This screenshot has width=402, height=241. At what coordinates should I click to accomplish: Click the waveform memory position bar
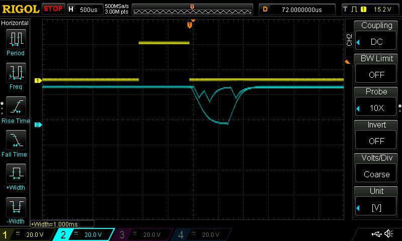(x=192, y=10)
